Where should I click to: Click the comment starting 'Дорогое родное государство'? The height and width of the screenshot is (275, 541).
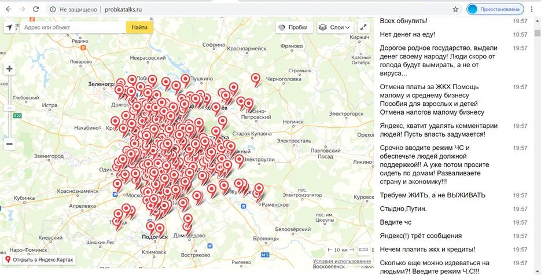(439, 61)
